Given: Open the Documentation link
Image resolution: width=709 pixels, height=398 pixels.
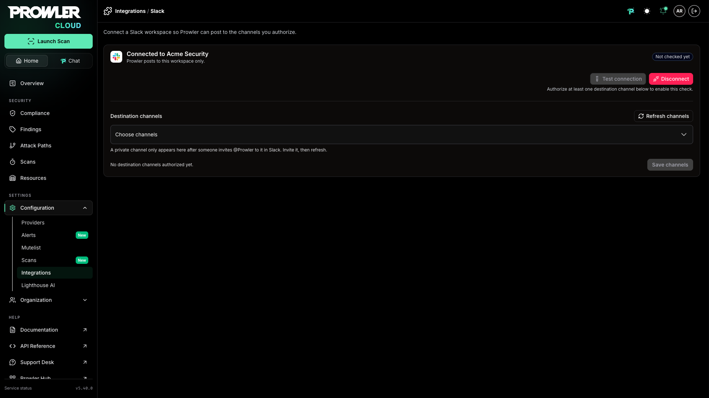Looking at the screenshot, I should tap(48, 330).
